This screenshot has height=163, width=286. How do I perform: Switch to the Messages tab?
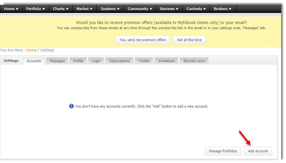click(x=57, y=61)
